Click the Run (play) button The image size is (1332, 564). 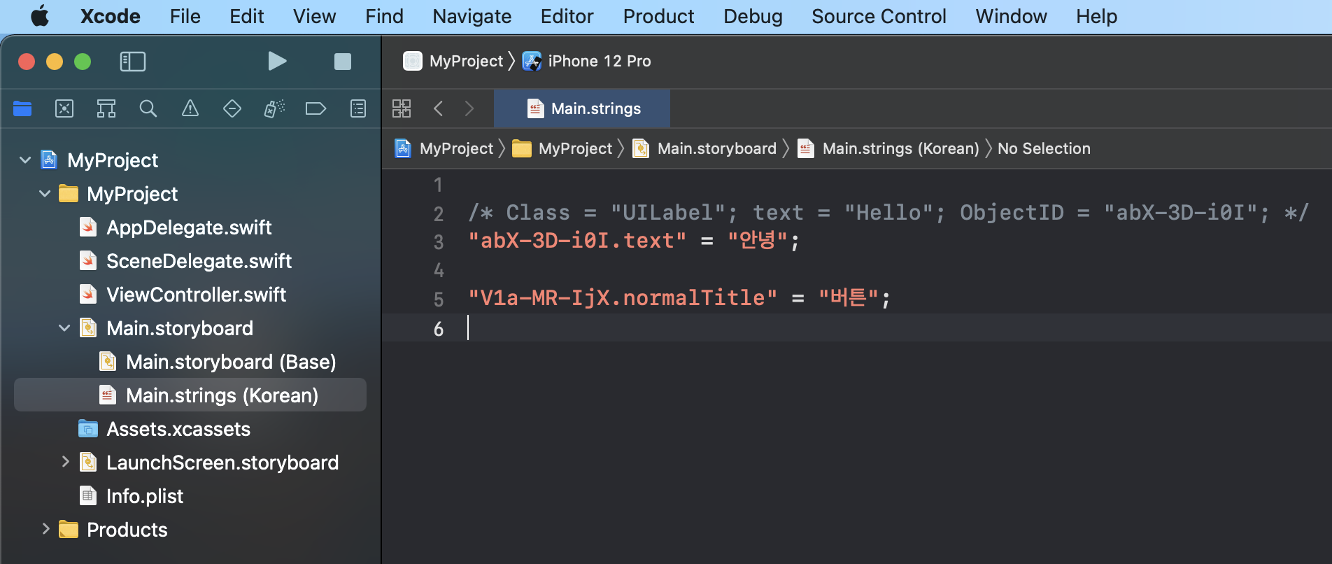pos(277,62)
